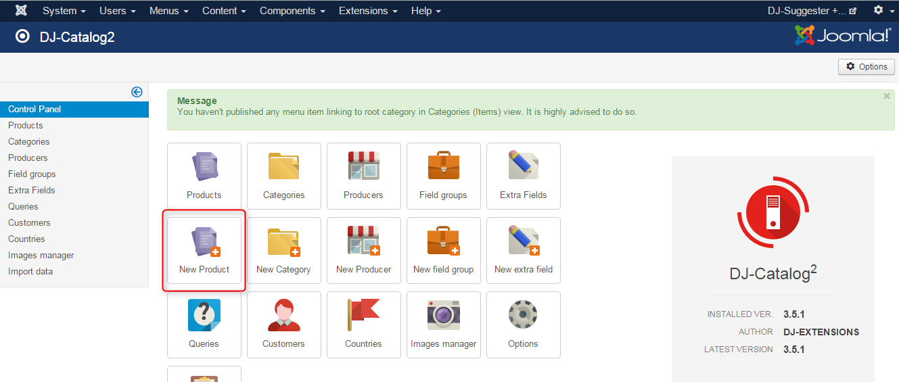Open the Components menu

tap(292, 11)
